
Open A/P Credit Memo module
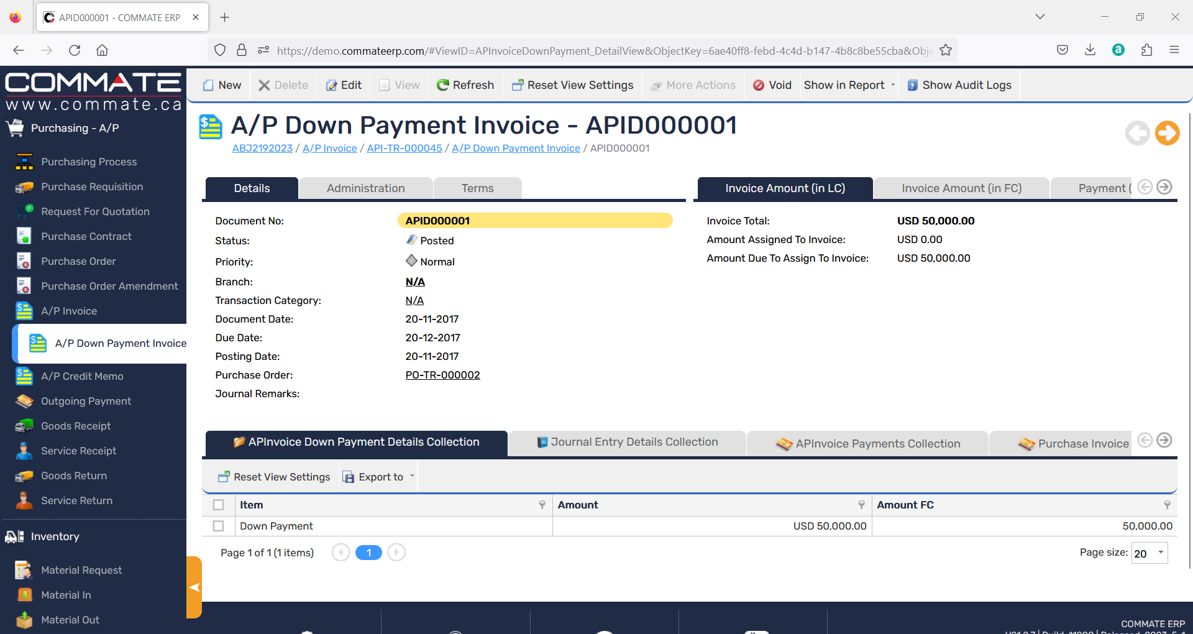[x=82, y=376]
